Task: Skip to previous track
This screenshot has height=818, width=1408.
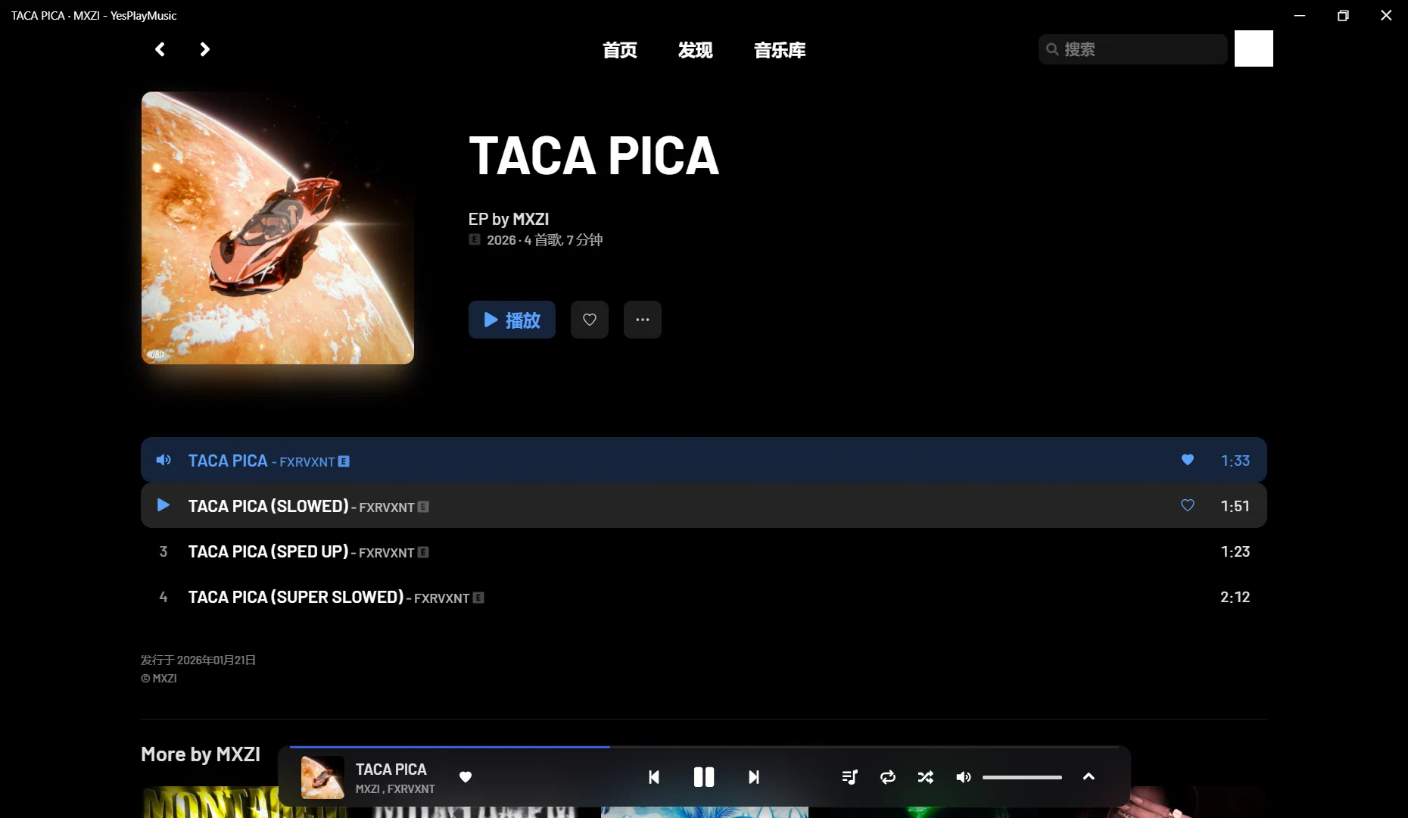Action: click(654, 777)
